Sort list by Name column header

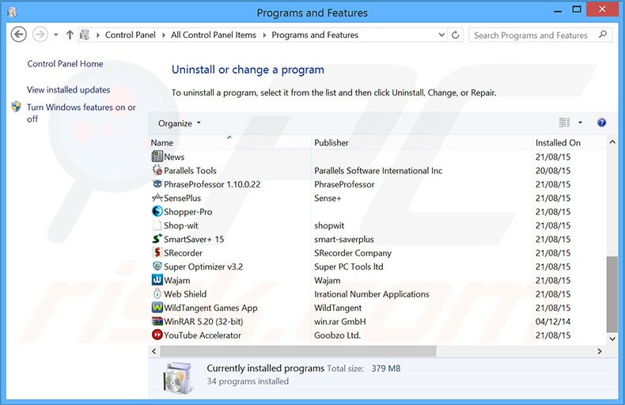coord(229,142)
